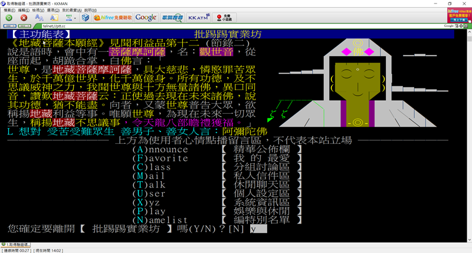Click the 我 的 最愛 label

pyautogui.click(x=261, y=158)
